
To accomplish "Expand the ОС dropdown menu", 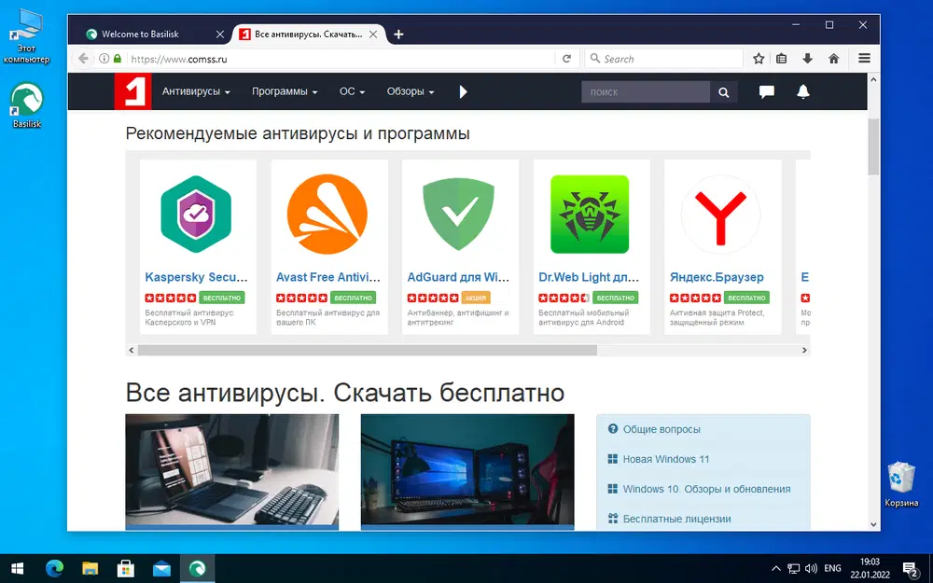I will (x=352, y=91).
